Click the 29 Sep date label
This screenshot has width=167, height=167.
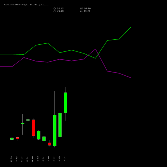16,159
